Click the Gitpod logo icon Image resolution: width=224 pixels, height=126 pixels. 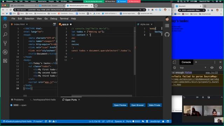[5, 19]
